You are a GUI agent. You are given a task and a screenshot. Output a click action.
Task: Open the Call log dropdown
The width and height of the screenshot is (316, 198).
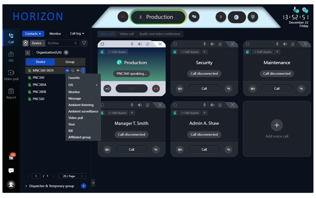tap(77, 34)
